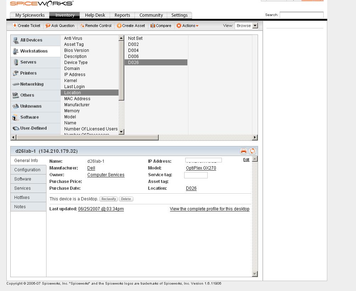Switch to the Help Desk tab

click(95, 15)
